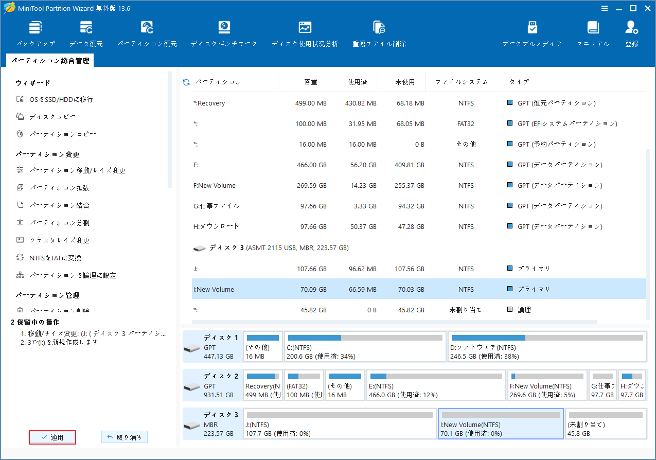Sort by the 未使用 column header
The width and height of the screenshot is (656, 460).
click(402, 82)
